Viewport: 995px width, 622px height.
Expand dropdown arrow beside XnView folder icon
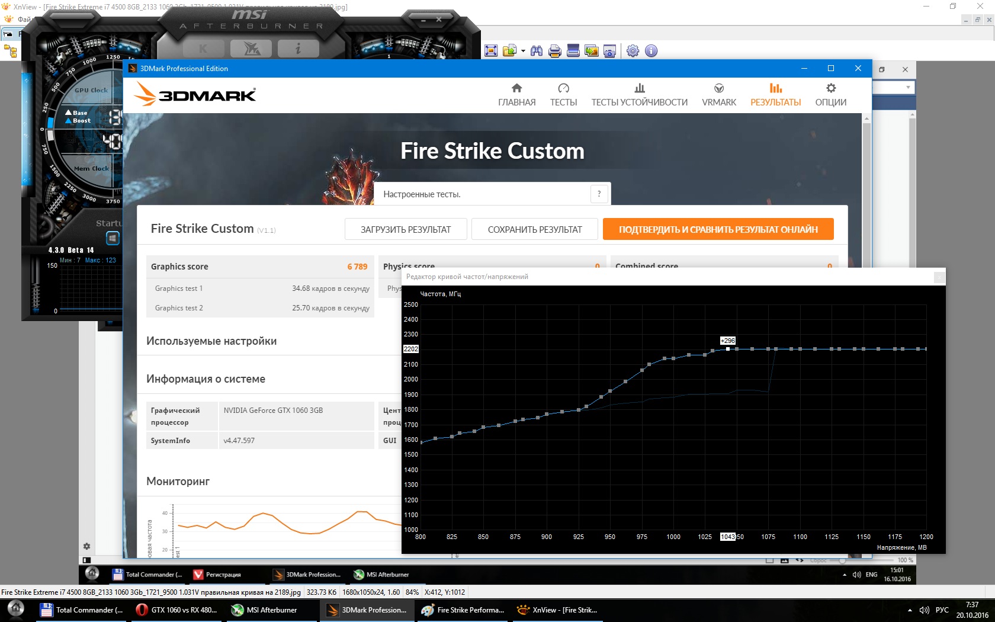coord(523,51)
